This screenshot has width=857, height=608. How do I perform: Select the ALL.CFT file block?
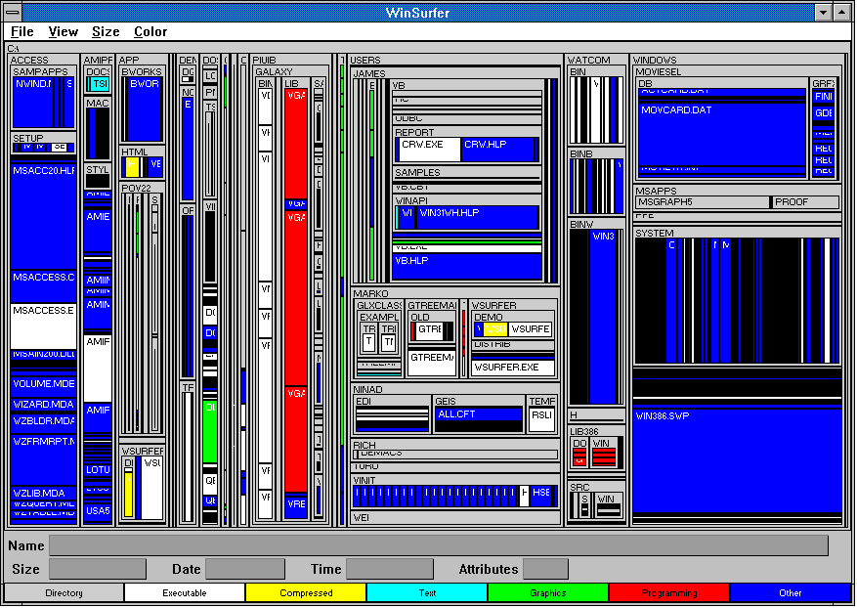pos(478,414)
